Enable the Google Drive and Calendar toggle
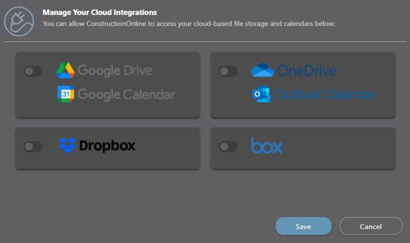The width and height of the screenshot is (410, 243). 33,71
